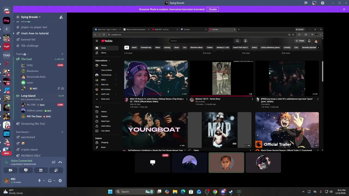
Task: Open Discord User Settings gear
Action: pos(60,181)
